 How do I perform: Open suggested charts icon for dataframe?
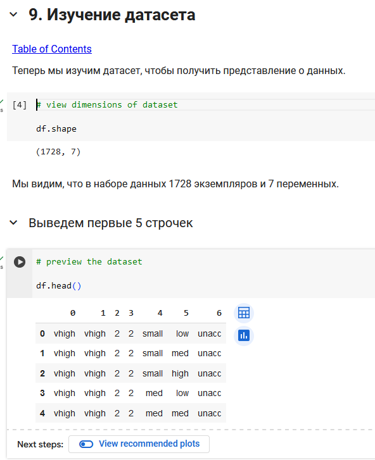click(x=244, y=335)
